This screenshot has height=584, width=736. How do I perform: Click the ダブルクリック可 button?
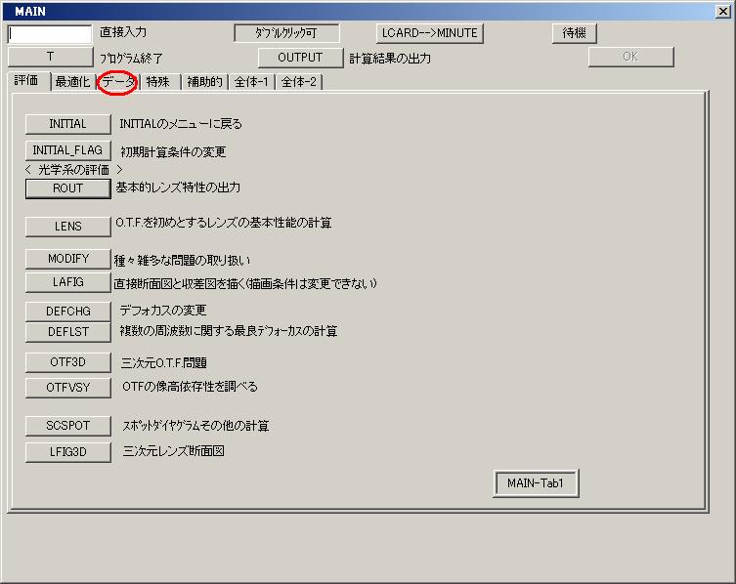tap(286, 33)
